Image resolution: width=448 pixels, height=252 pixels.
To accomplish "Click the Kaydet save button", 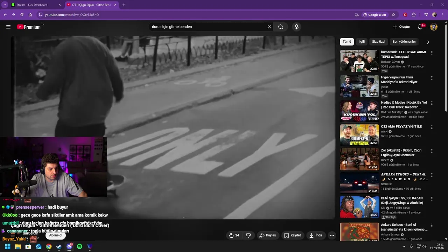I will point(292,236).
